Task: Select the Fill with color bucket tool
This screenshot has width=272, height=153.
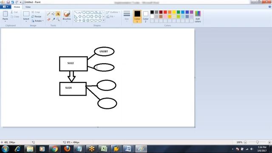Action: [53, 14]
